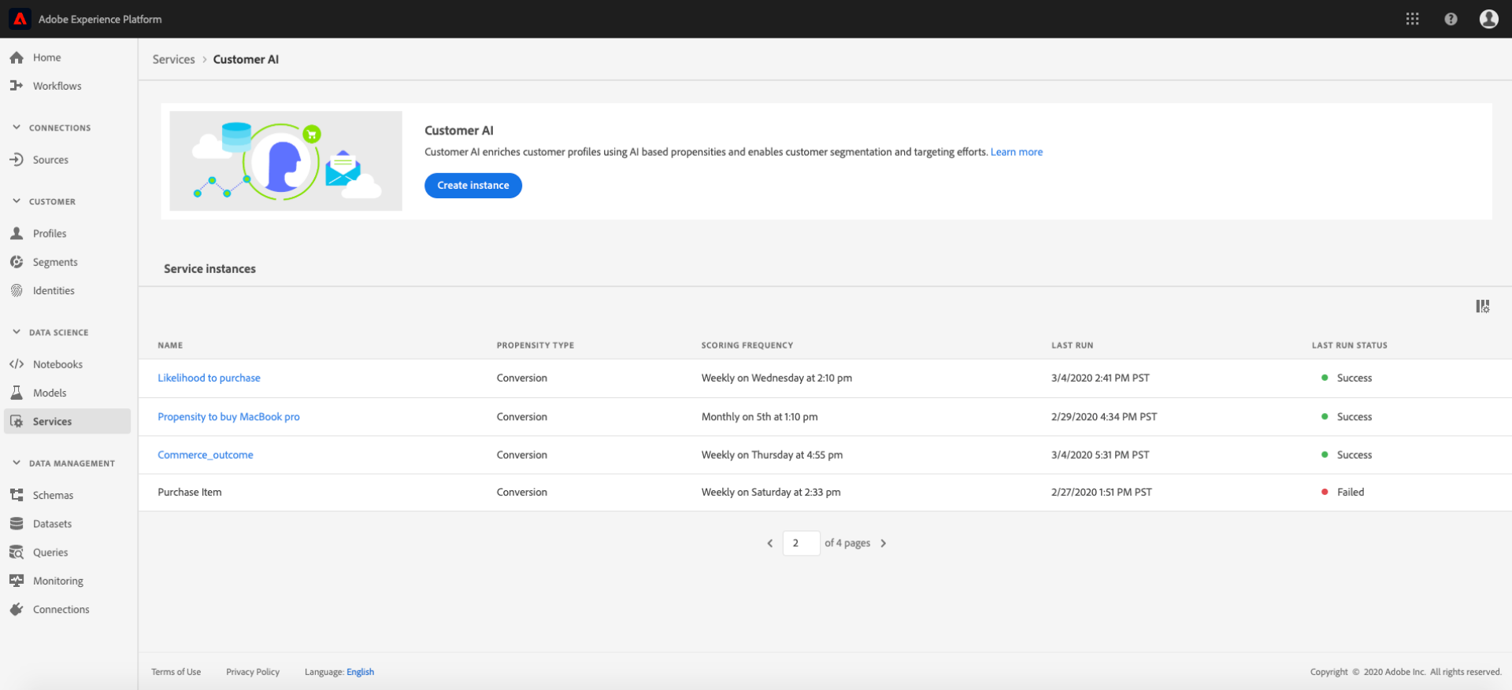
Task: Open Services in the breadcrumb
Action: [x=173, y=59]
